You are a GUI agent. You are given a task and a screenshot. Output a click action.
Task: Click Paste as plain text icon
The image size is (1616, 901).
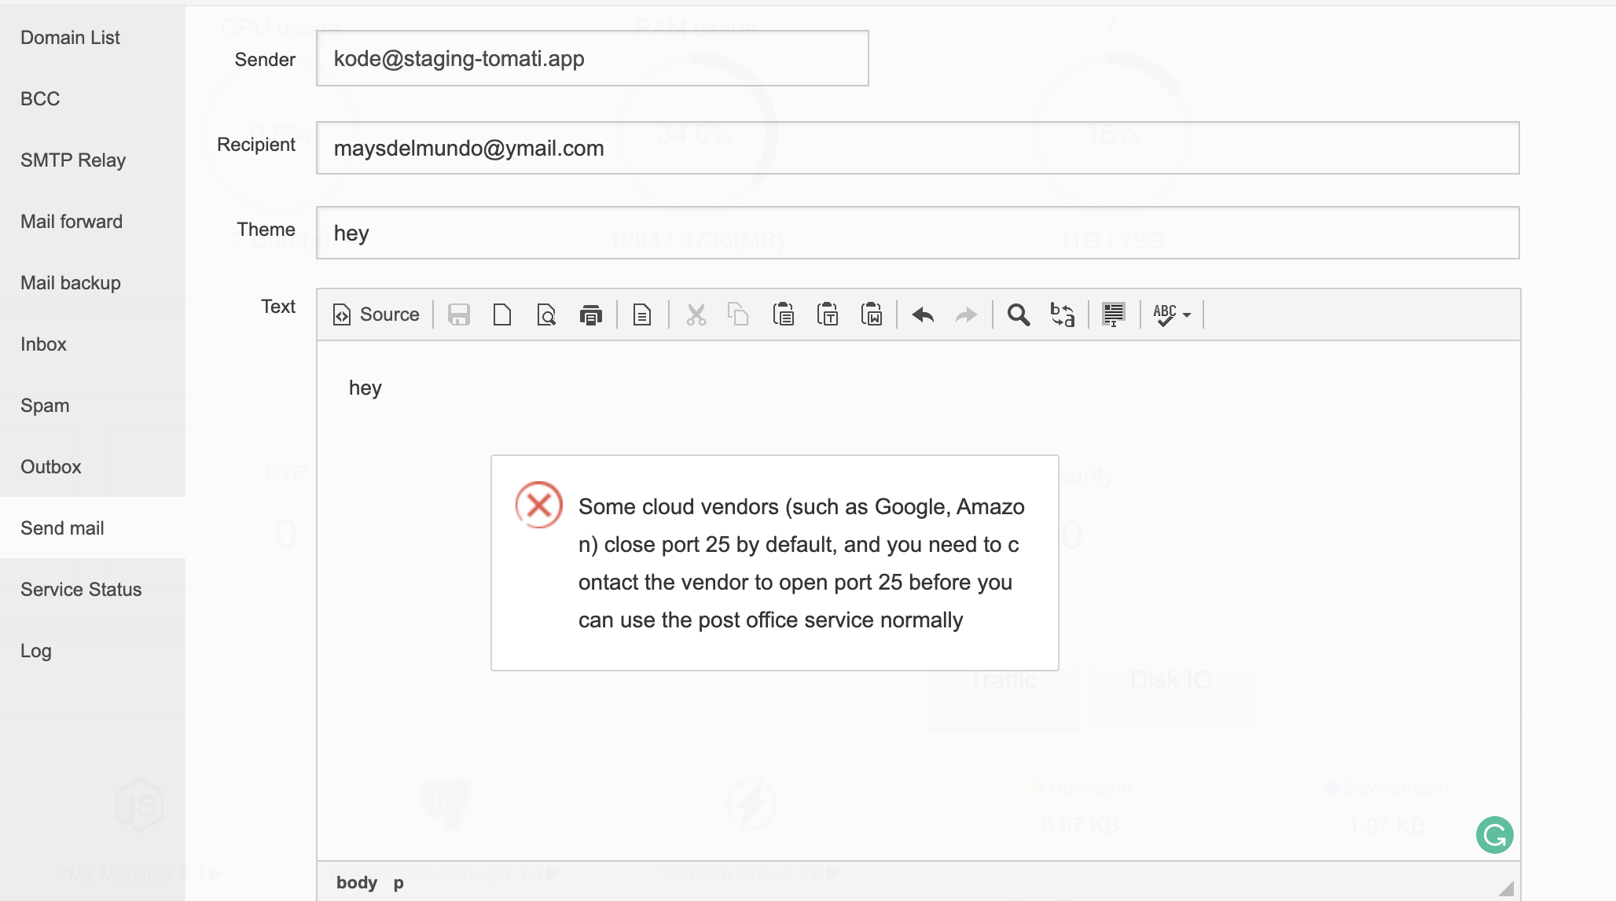pyautogui.click(x=827, y=314)
